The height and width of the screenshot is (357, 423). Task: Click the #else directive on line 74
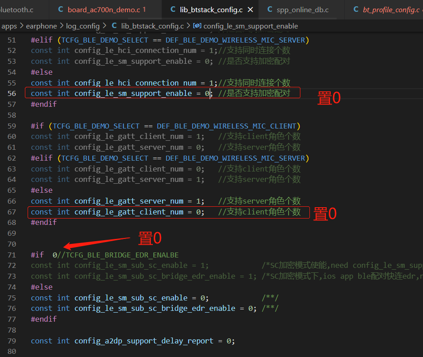[42, 287]
